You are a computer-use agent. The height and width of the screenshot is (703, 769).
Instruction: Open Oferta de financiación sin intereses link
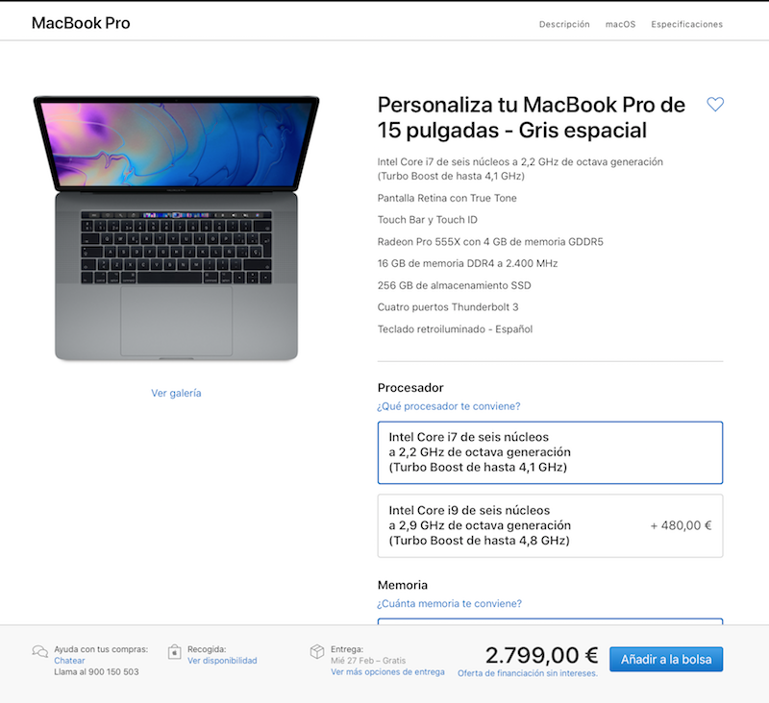(x=527, y=673)
